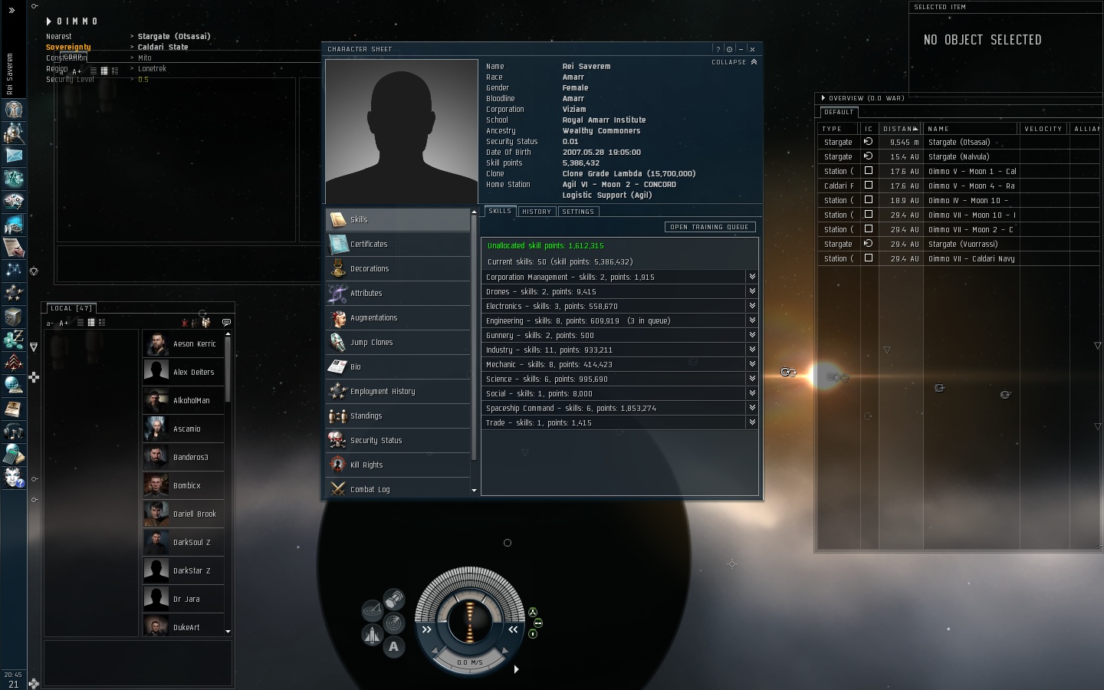
Task: Select the Skills tab in Character Sheet
Action: 500,211
